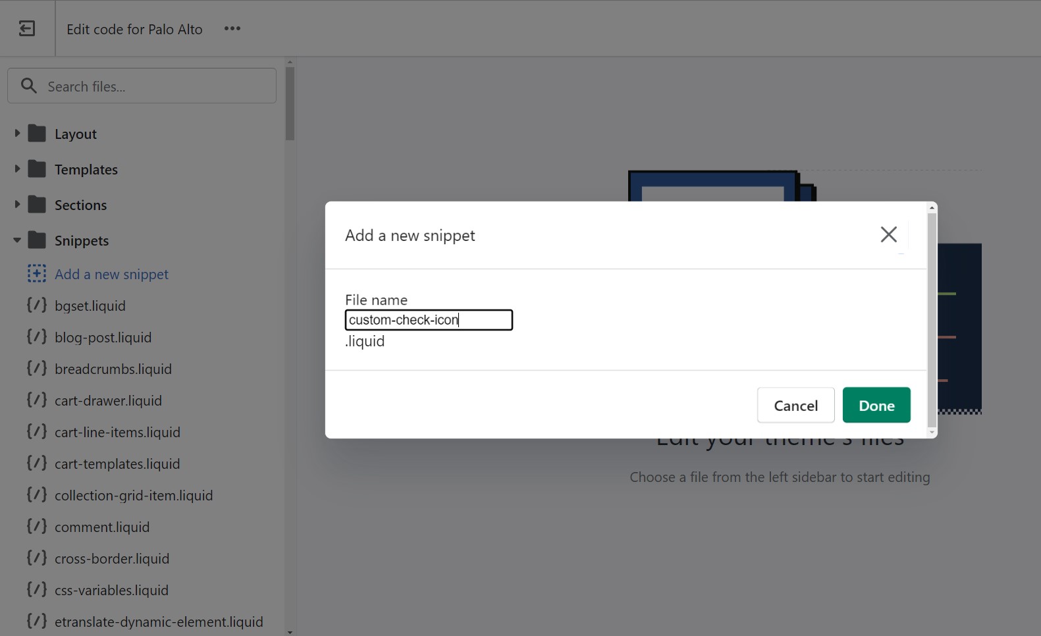Click the Add a new snippet dashed icon
This screenshot has height=636, width=1041.
[x=37, y=274]
